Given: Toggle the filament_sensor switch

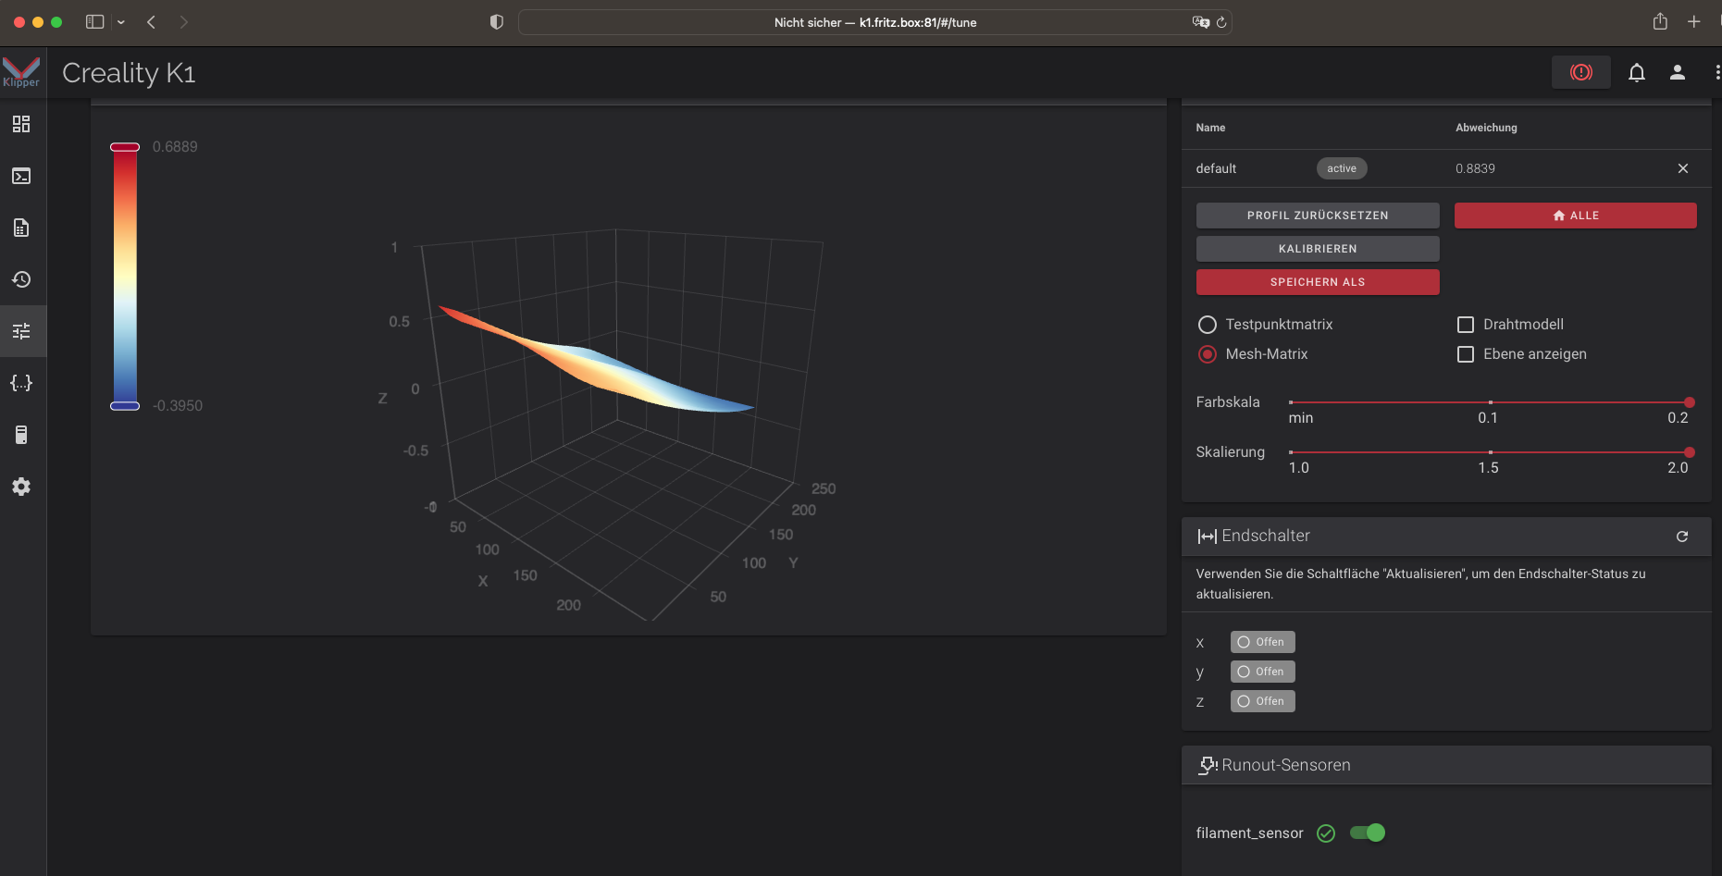Looking at the screenshot, I should coord(1368,833).
